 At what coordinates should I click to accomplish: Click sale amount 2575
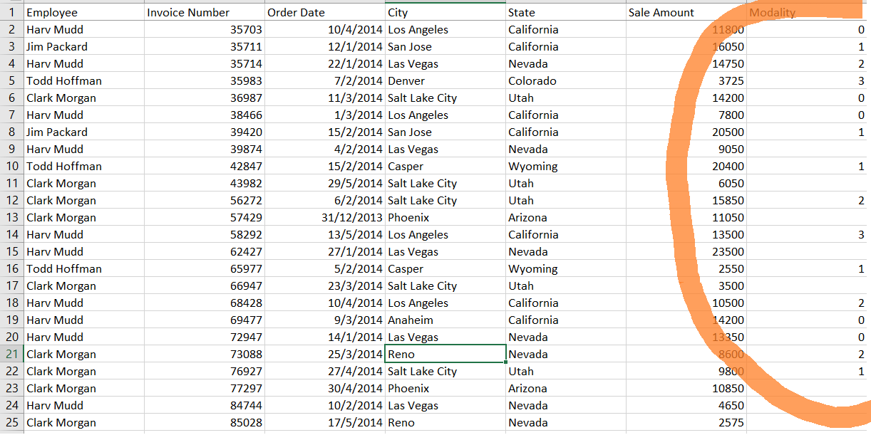686,422
